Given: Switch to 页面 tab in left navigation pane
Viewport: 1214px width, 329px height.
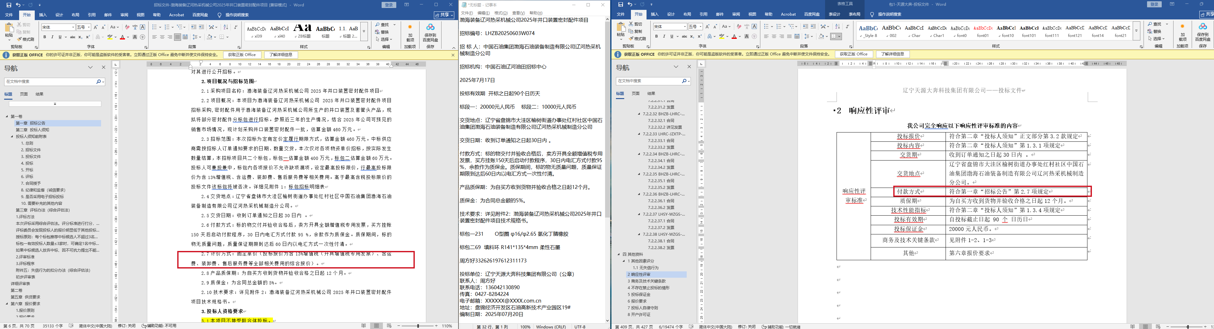Looking at the screenshot, I should [24, 94].
